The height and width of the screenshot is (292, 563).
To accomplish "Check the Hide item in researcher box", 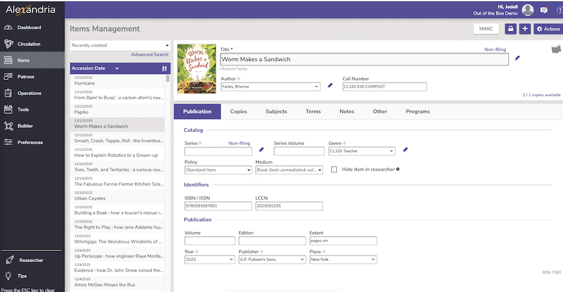I will (x=334, y=169).
